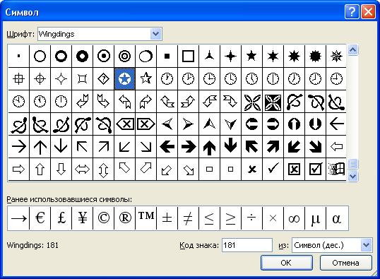Viewport: 380px width, 279px height.
Task: Insert recently used greater-or-equal sign
Action: [x=230, y=218]
